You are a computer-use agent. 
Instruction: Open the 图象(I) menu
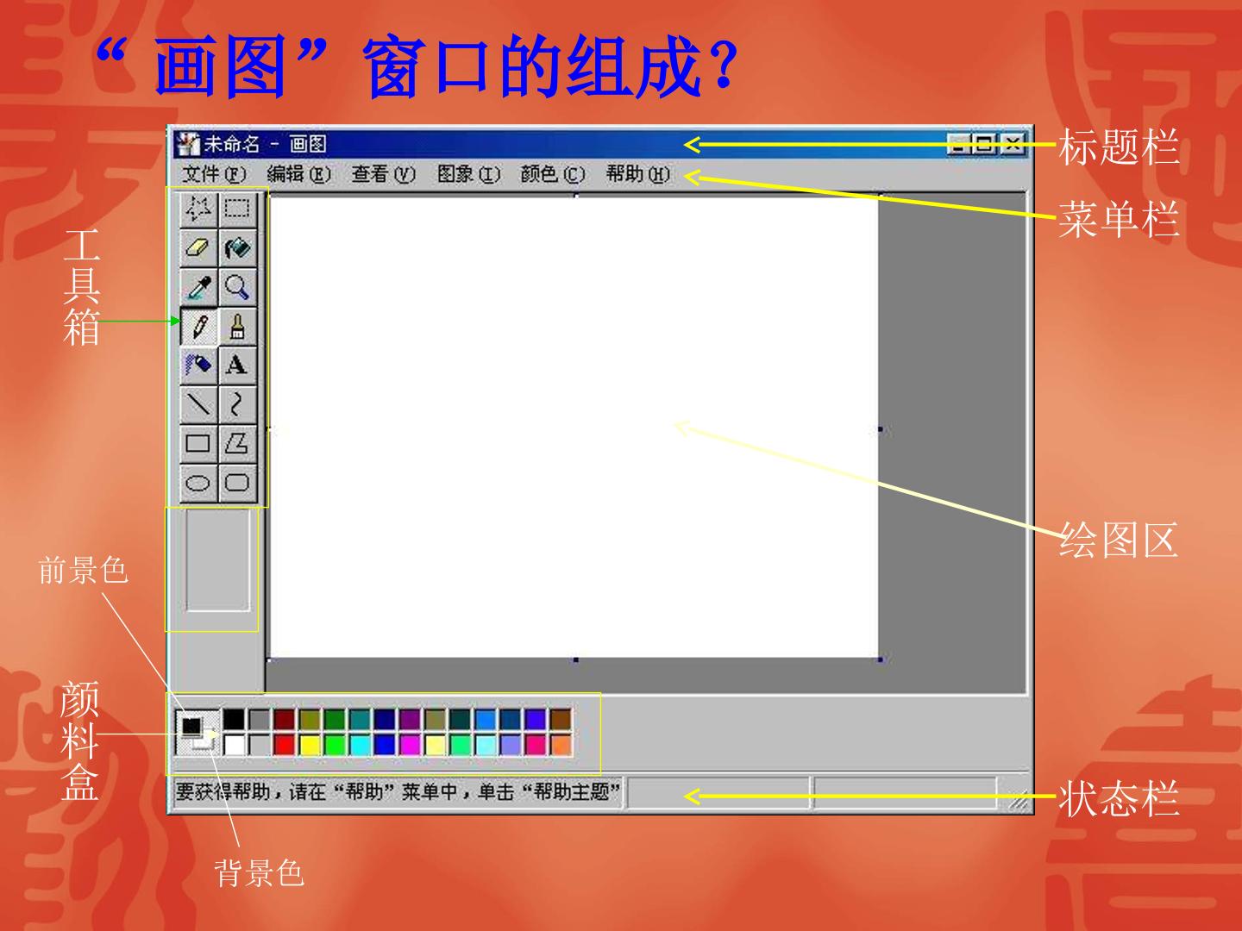pos(468,174)
